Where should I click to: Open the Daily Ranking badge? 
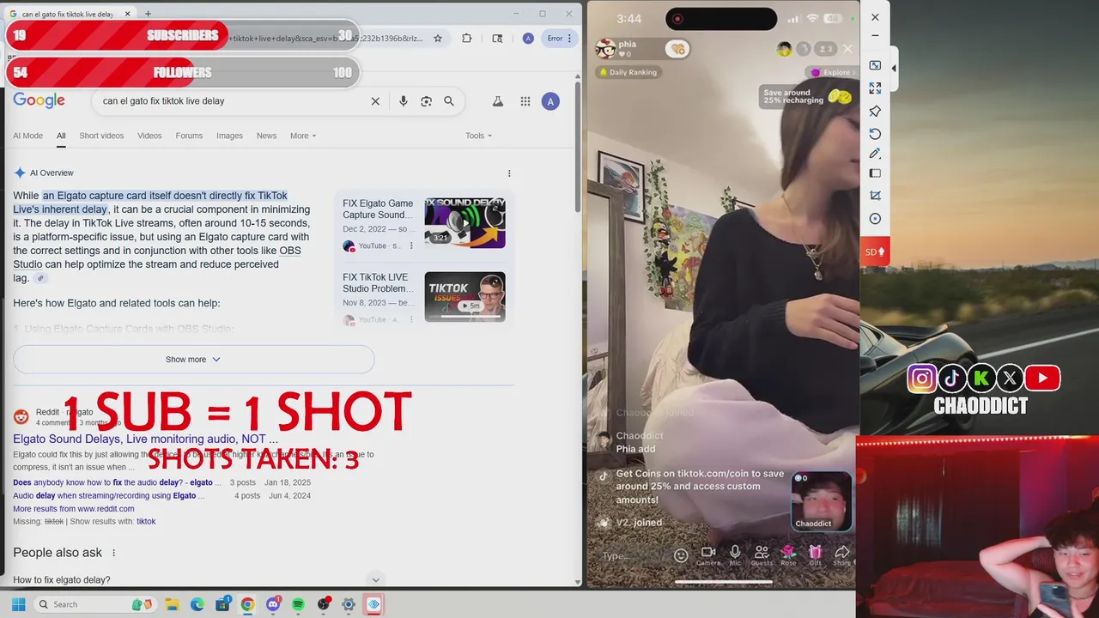pos(628,72)
